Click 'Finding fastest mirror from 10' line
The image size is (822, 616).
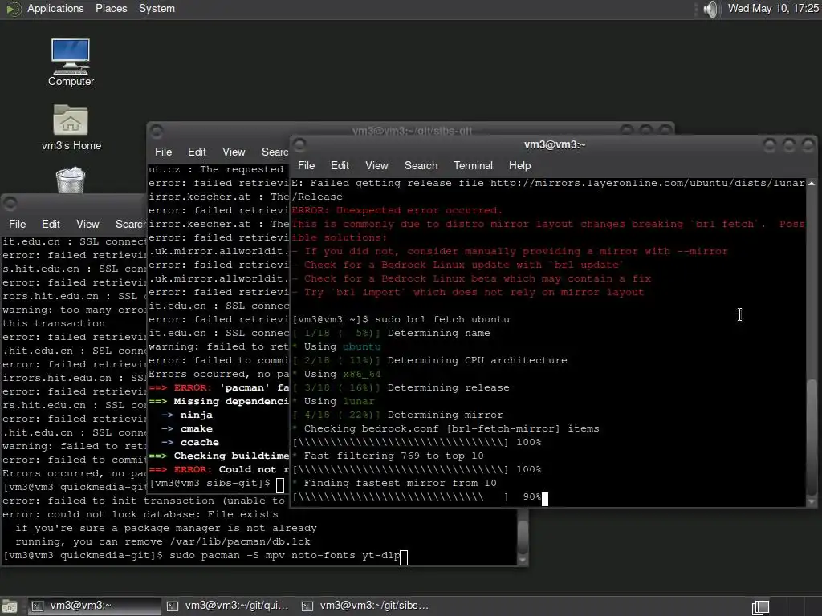pos(400,483)
